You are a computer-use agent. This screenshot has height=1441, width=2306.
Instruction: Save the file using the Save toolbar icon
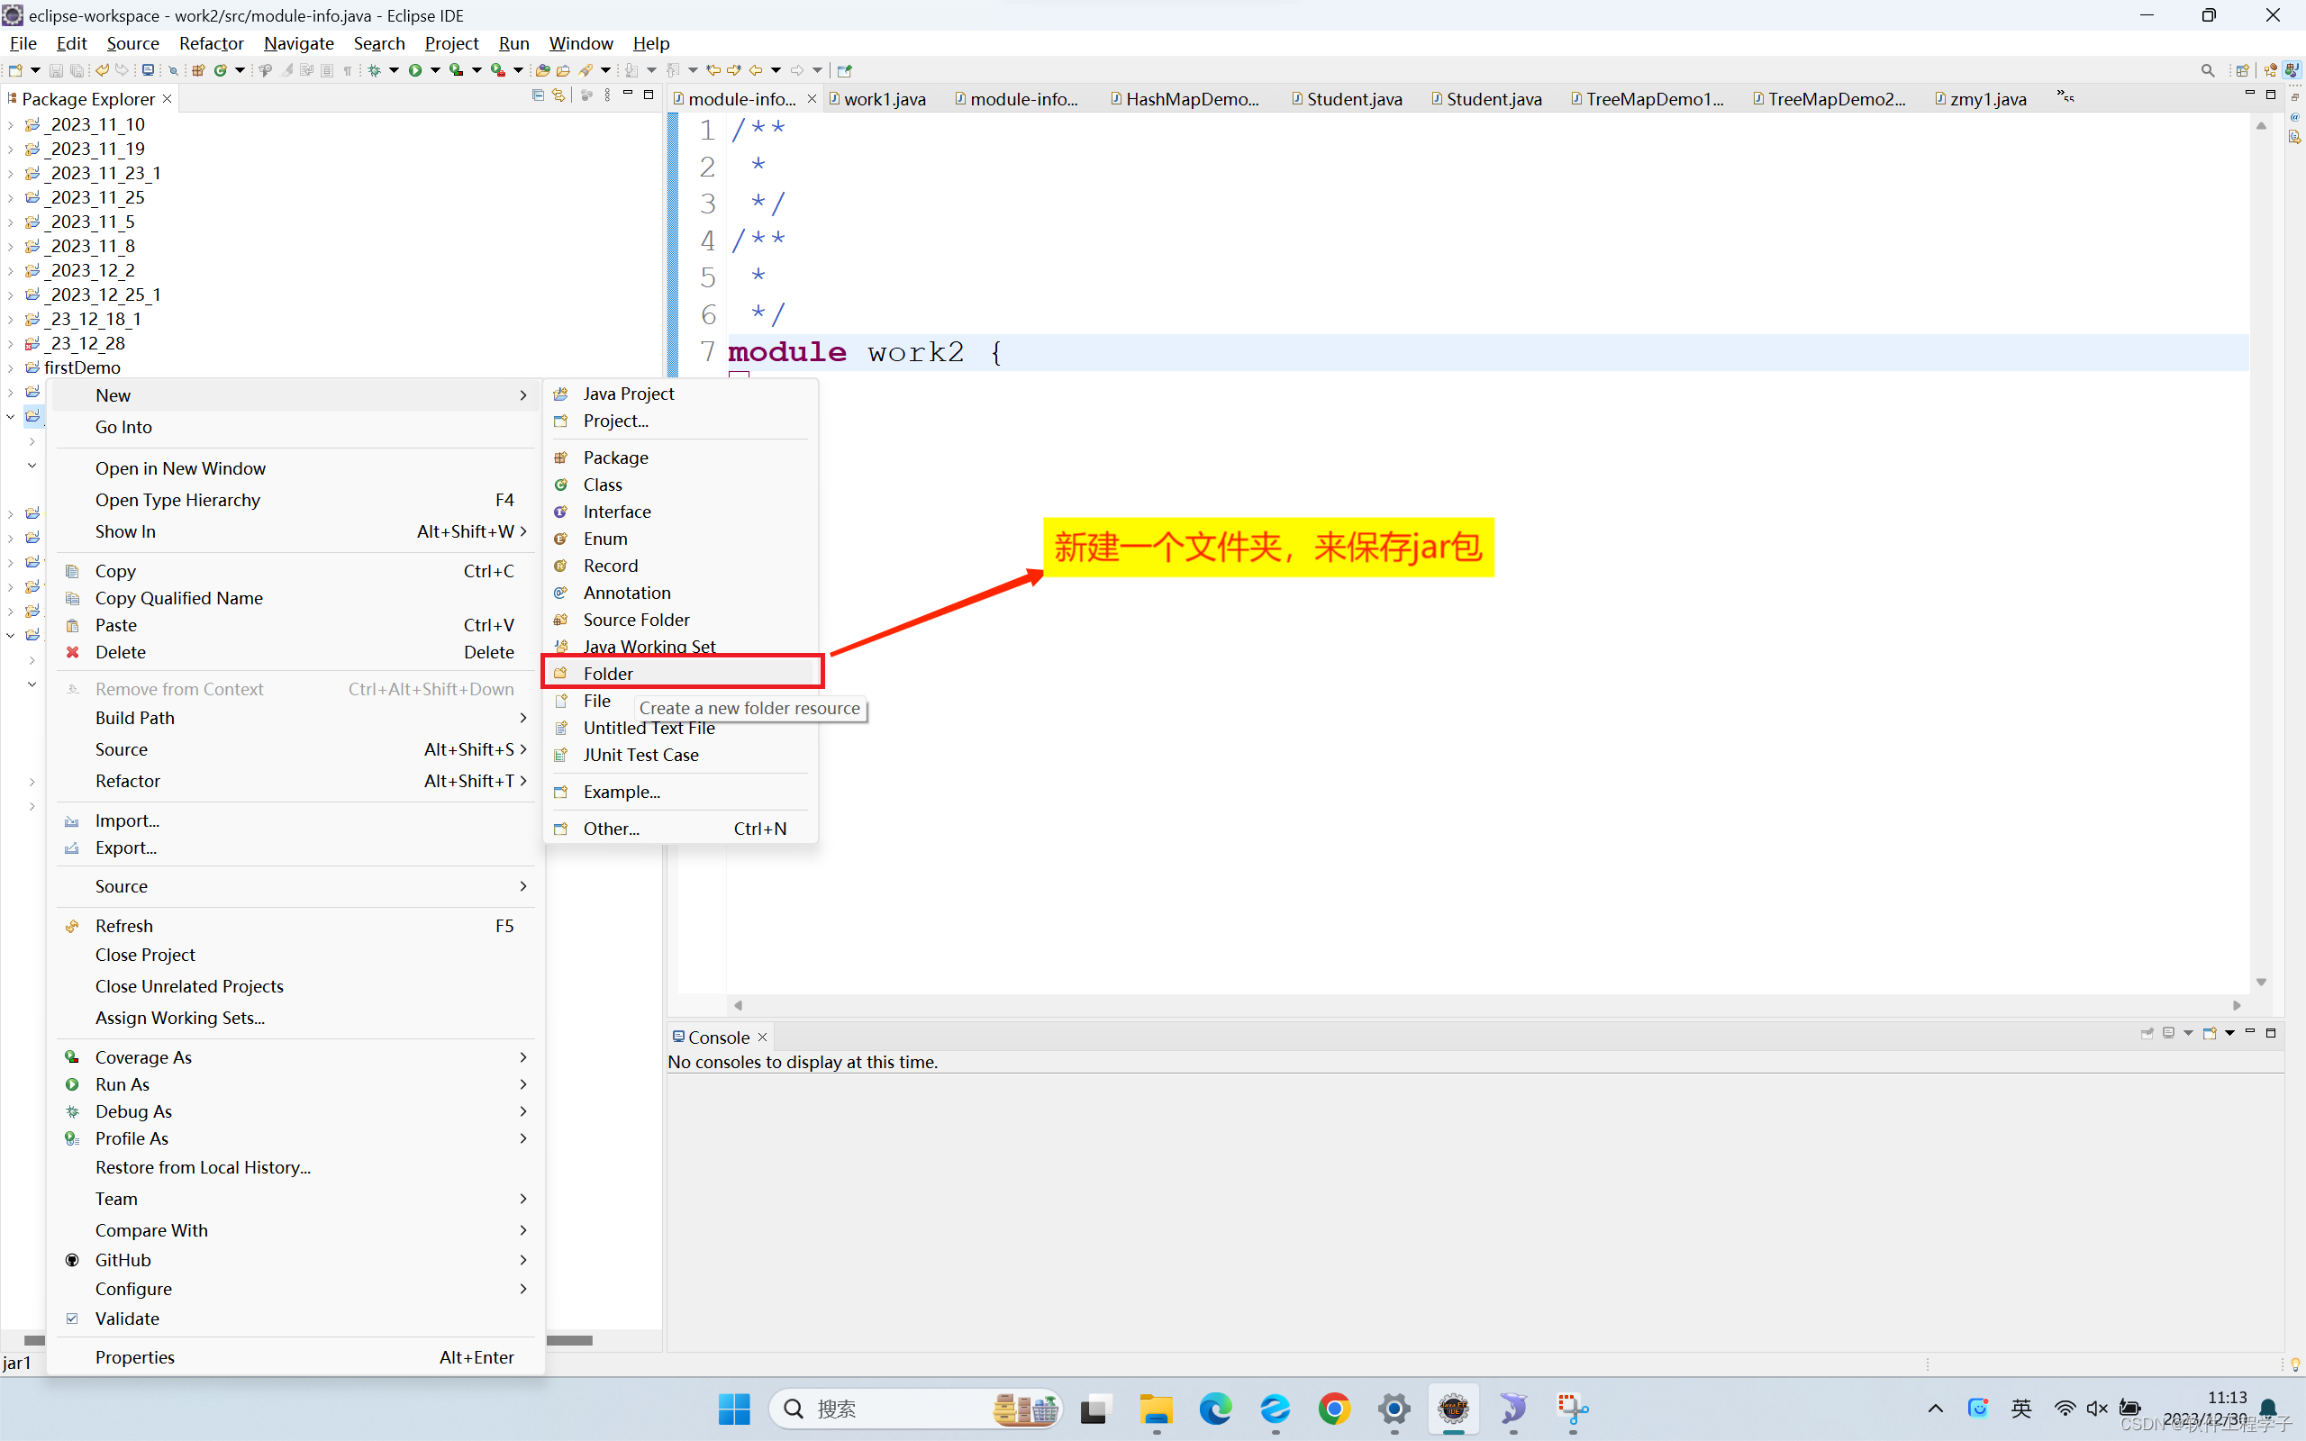(56, 69)
